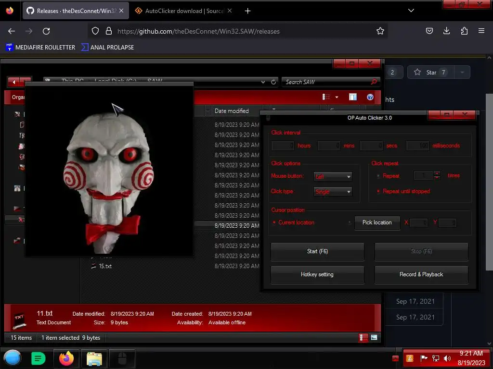
Task: Open the Pocket save icon in Firefox
Action: 429,31
